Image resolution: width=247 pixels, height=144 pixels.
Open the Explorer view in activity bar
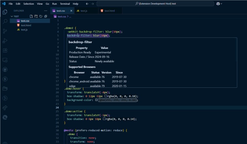tap(5, 12)
